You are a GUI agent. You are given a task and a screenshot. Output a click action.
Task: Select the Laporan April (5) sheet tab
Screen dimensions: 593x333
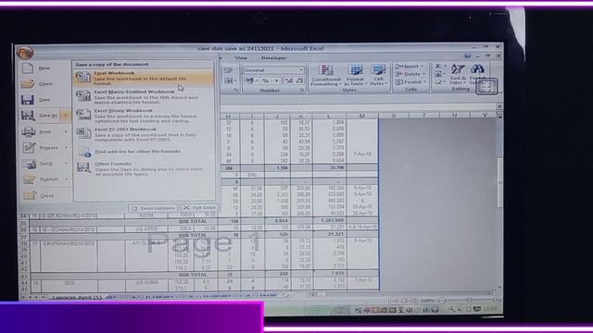point(77,298)
